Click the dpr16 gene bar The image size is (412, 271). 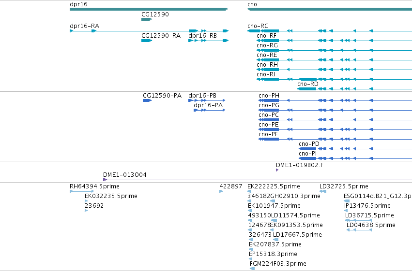pyautogui.click(x=149, y=9)
